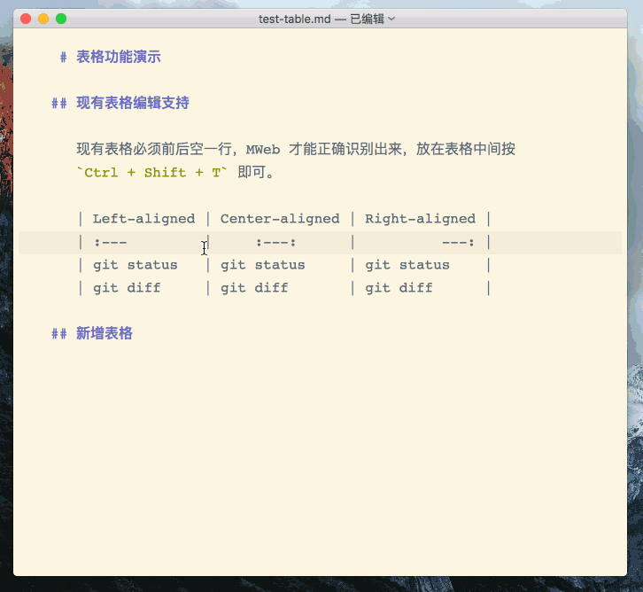Click the Right-aligned table header cell
643x592 pixels.
pyautogui.click(x=421, y=219)
